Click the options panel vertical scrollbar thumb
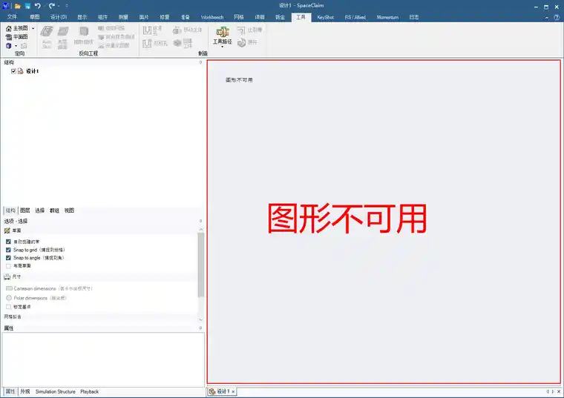The height and width of the screenshot is (398, 564). tap(201, 265)
